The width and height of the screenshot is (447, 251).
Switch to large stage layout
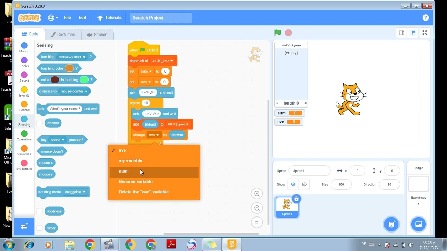pyautogui.click(x=412, y=33)
